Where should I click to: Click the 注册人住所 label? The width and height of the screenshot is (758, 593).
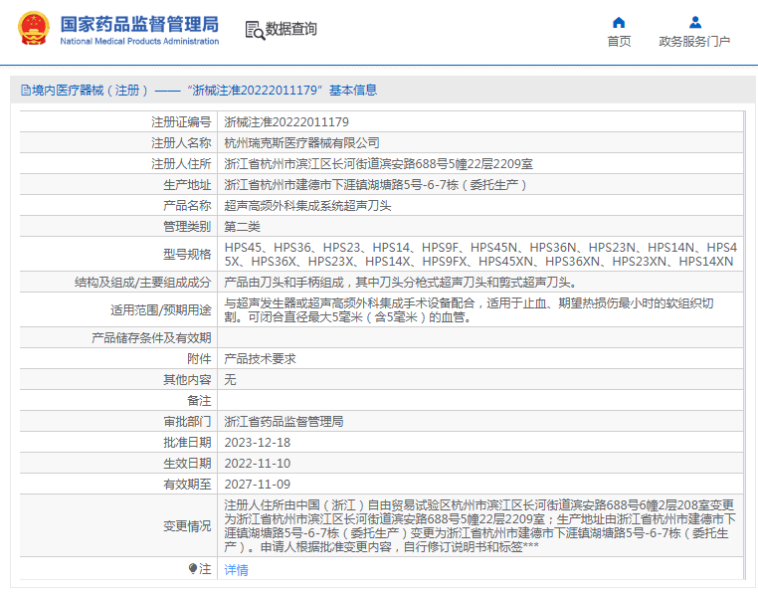click(x=181, y=164)
